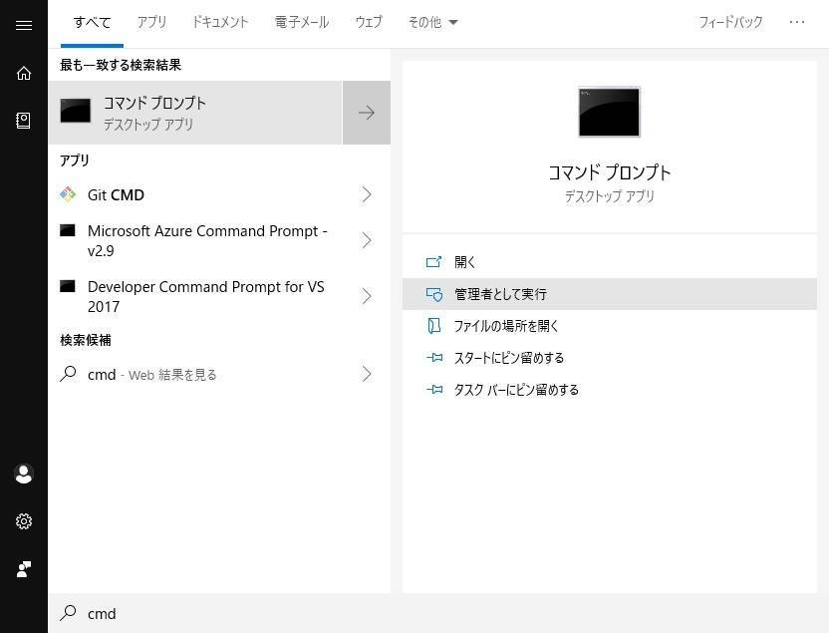Image resolution: width=829 pixels, height=633 pixels.
Task: Switch to the 電子メール tab
Action: pos(302,22)
